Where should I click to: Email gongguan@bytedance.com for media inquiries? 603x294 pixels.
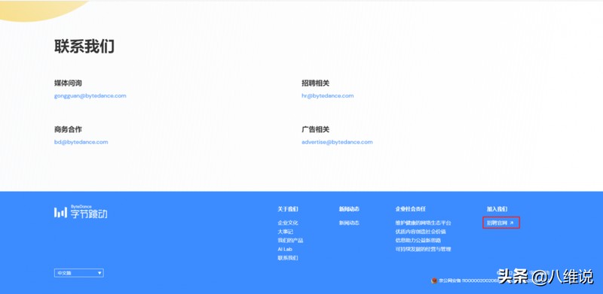point(90,96)
